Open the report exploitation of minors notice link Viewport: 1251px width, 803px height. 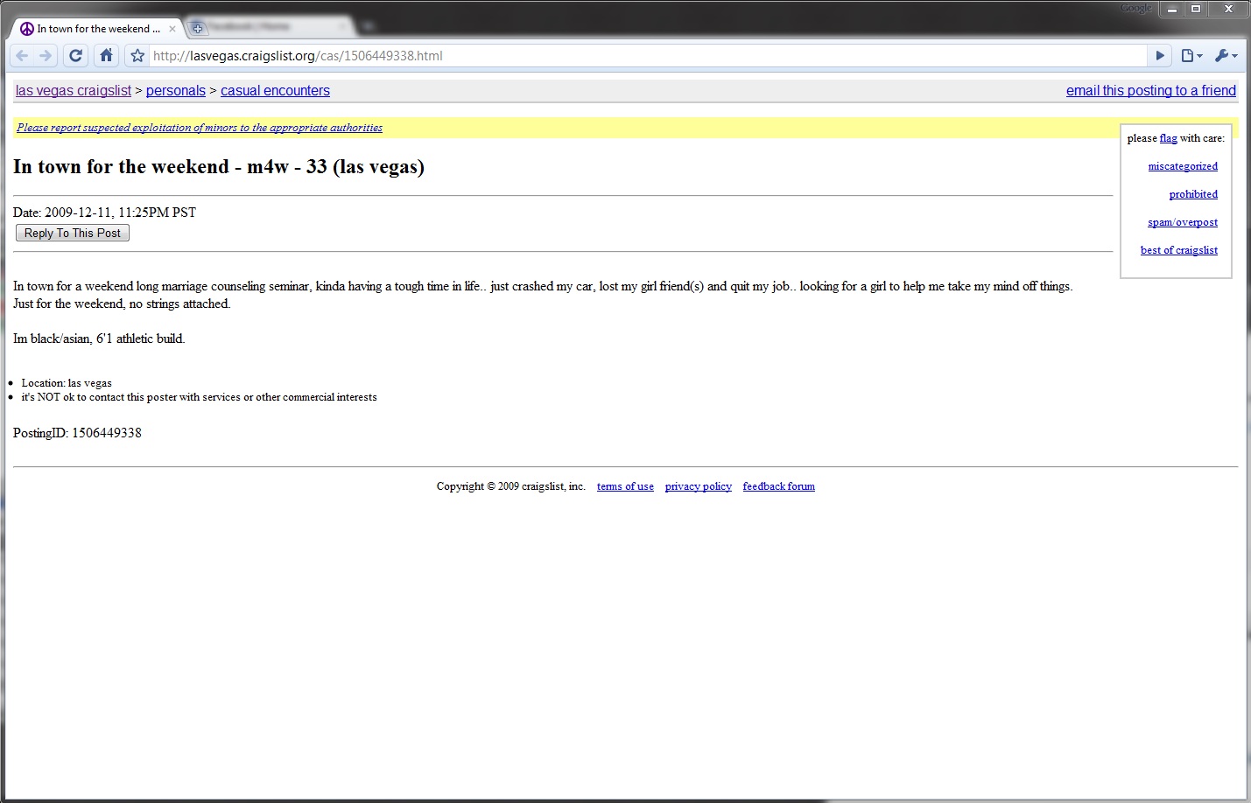click(200, 128)
